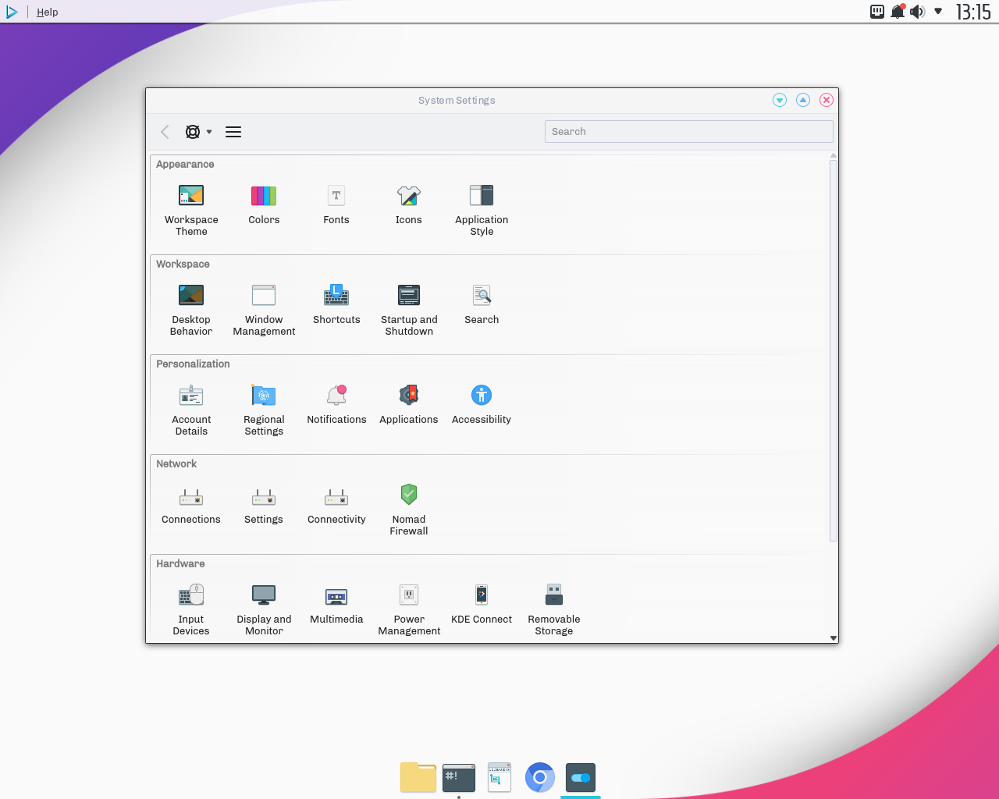The height and width of the screenshot is (799, 999).
Task: Open Regional Settings module
Action: (x=264, y=409)
